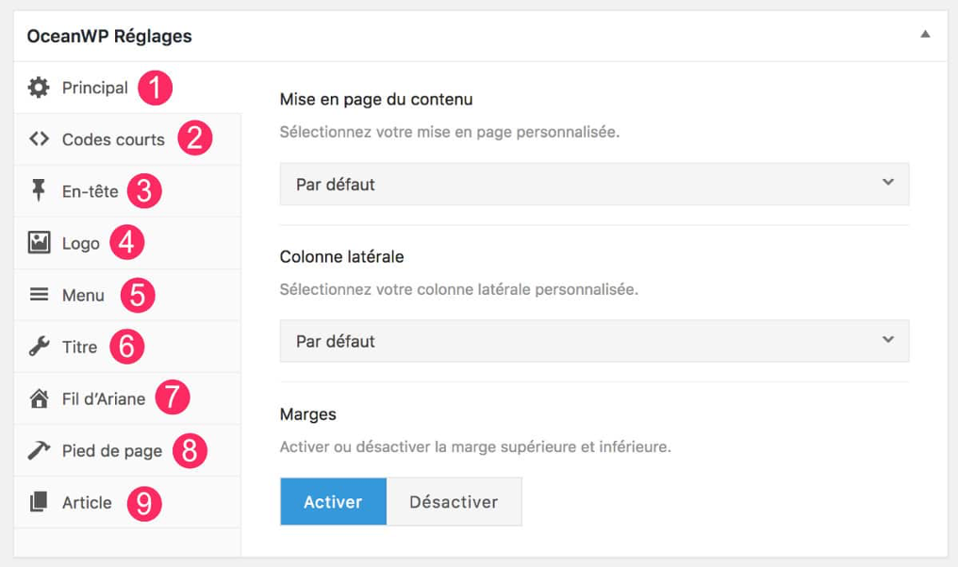Click the house icon beside Fil d'Ariane
Viewport: 958px width, 567px height.
(x=39, y=398)
